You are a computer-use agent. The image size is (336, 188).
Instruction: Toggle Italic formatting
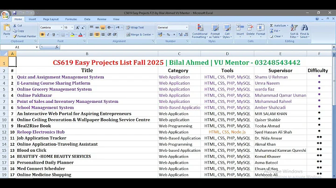(x=48, y=34)
